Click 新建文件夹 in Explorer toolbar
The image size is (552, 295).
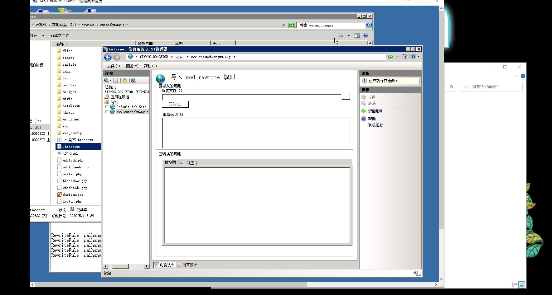click(60, 35)
